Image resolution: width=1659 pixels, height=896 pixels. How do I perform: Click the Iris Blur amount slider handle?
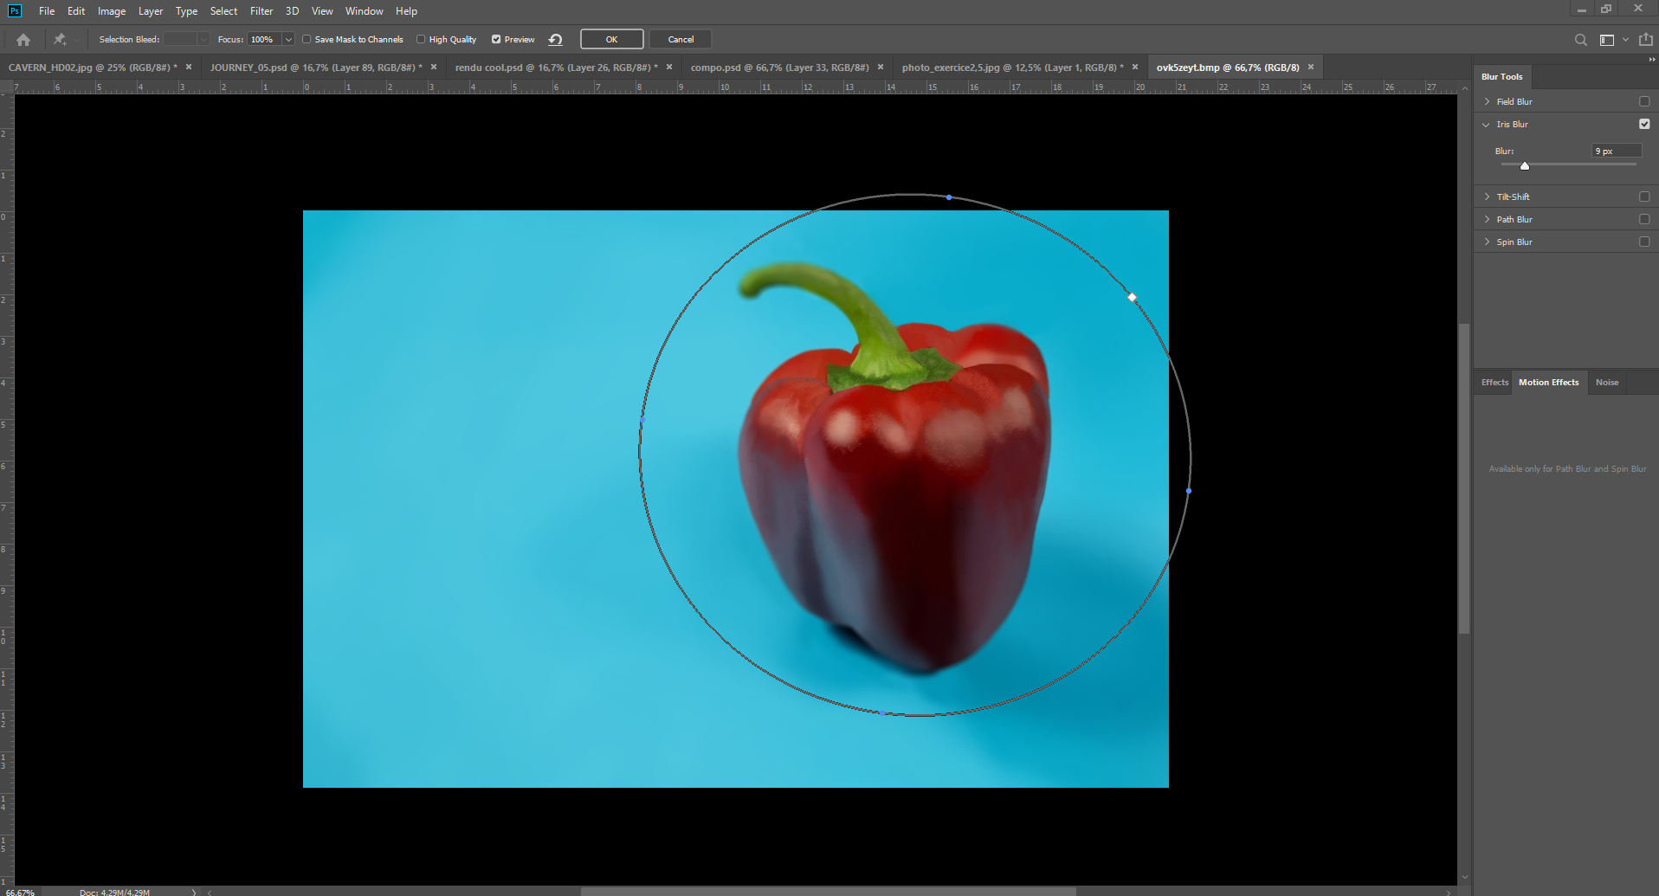[x=1525, y=165]
